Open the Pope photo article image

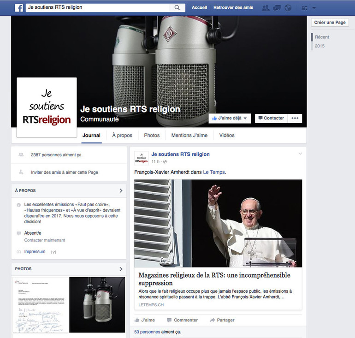coord(218,224)
